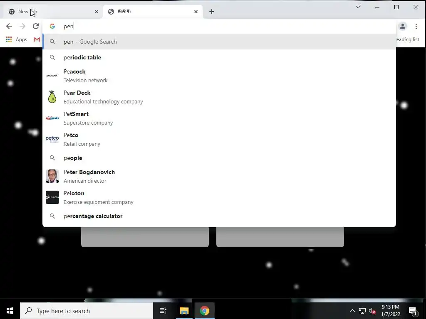This screenshot has width=426, height=319.
Task: Select the PetSmart superstore suggestion
Action: point(219,118)
